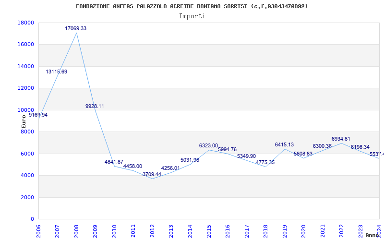
Task: Click the 2023 x-axis year label
Action: (361, 231)
